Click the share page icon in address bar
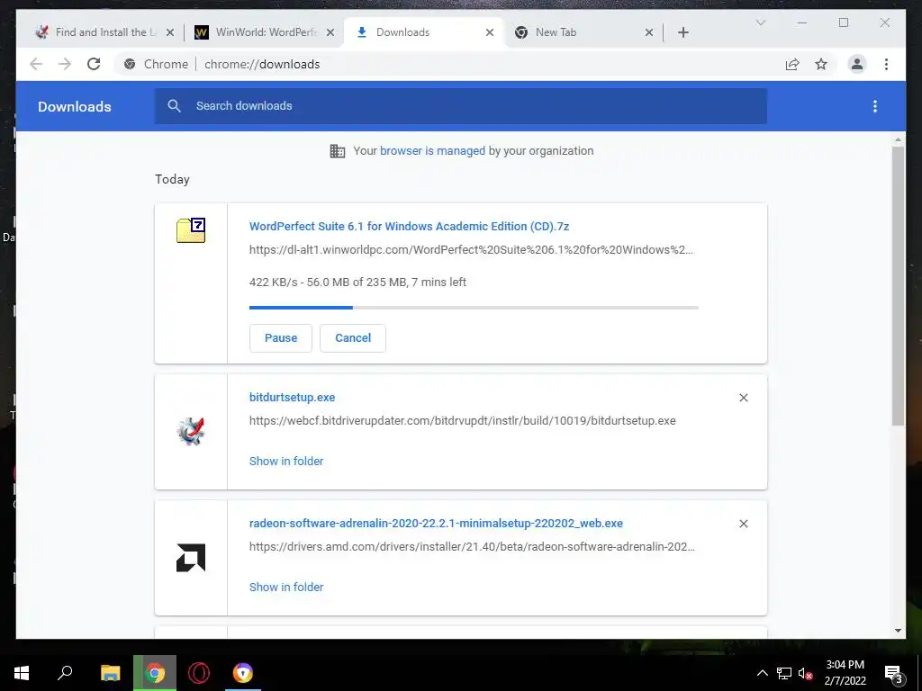Screen dimensions: 922x691 click(792, 64)
